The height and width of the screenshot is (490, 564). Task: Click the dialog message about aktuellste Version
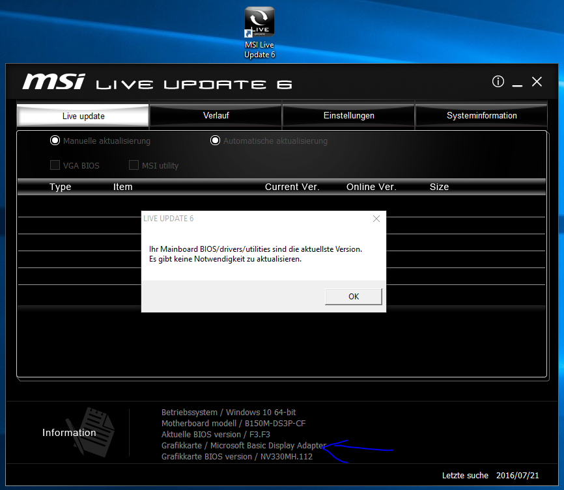[255, 254]
